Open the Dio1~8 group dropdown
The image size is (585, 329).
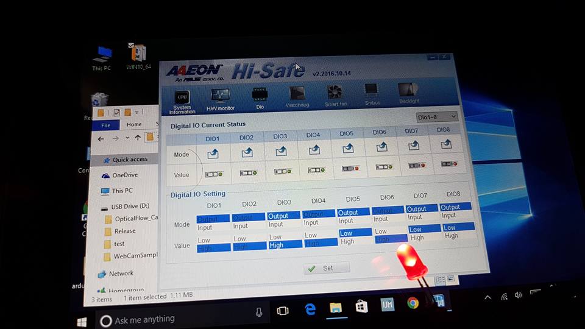click(437, 117)
